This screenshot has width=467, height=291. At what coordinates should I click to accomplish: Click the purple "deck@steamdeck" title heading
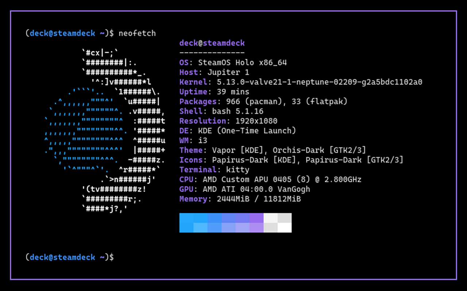click(212, 43)
